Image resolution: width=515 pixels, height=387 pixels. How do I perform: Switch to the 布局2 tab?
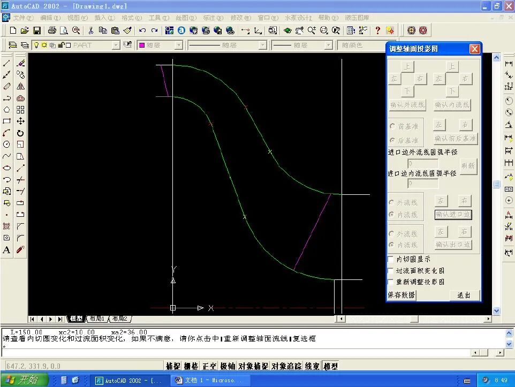coord(119,318)
